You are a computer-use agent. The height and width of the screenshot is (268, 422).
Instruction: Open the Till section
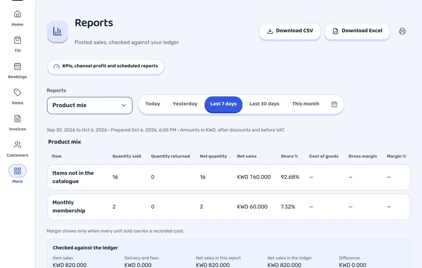coord(17,44)
